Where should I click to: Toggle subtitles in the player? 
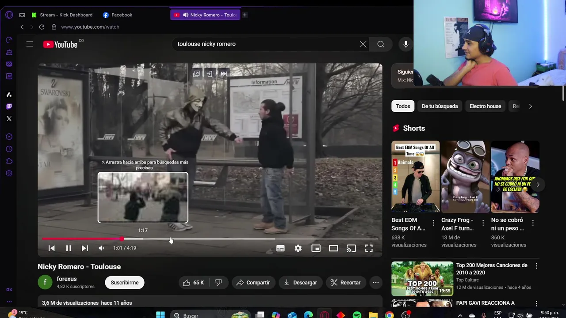click(x=280, y=249)
